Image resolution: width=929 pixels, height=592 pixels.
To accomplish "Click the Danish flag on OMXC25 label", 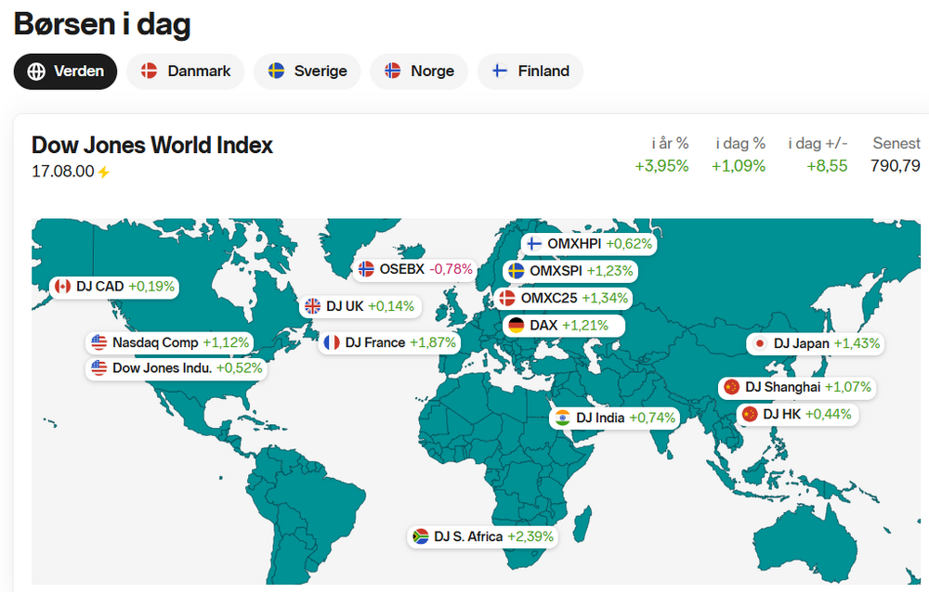I will (x=506, y=299).
